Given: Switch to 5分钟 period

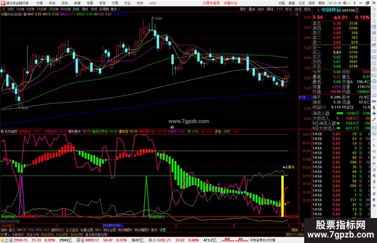Looking at the screenshot, I should click(x=30, y=9).
